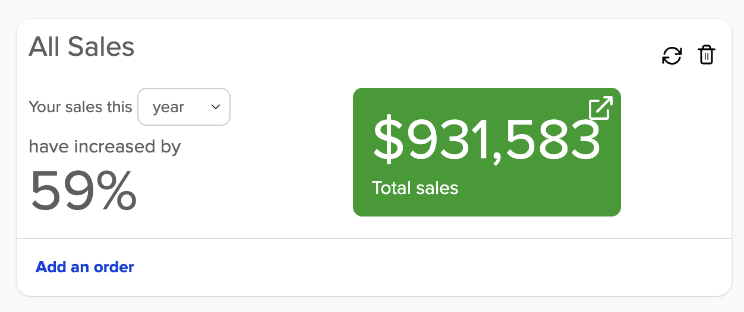Open the year period dropdown

(184, 107)
